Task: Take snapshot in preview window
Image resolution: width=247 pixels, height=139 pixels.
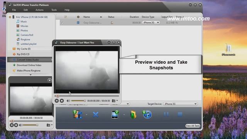Action: click(113, 101)
